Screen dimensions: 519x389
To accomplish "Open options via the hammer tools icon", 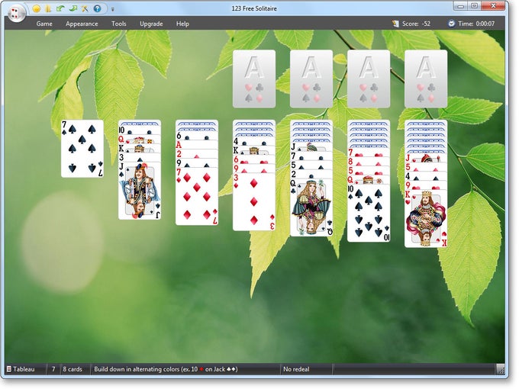I will pos(85,8).
